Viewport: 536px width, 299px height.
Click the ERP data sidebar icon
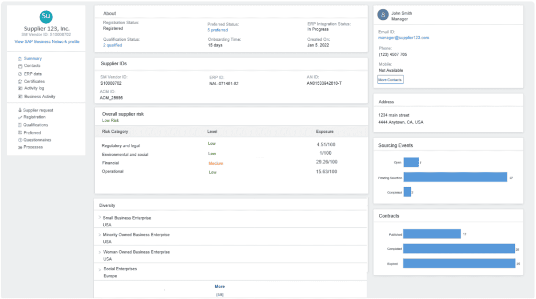tap(20, 74)
